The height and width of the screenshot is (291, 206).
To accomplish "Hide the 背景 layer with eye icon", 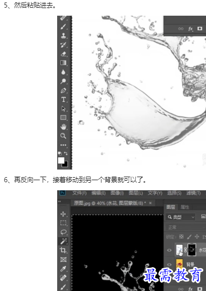I will [x=169, y=265].
